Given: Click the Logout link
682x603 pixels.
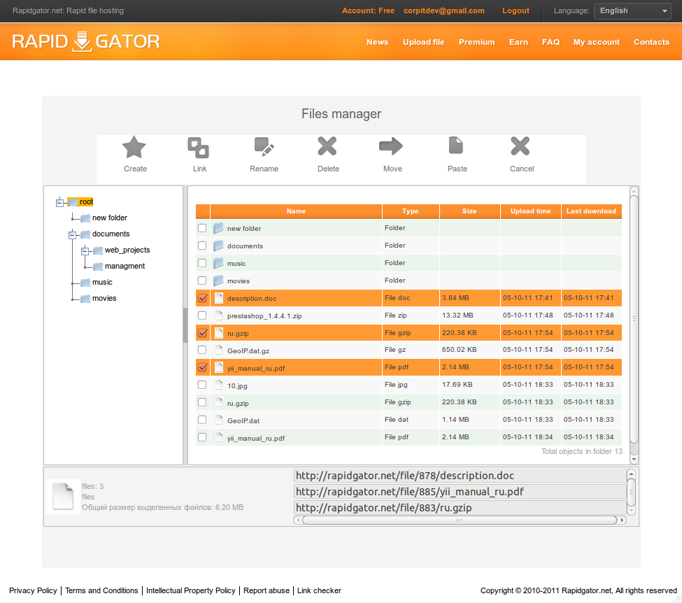Looking at the screenshot, I should click(x=516, y=11).
